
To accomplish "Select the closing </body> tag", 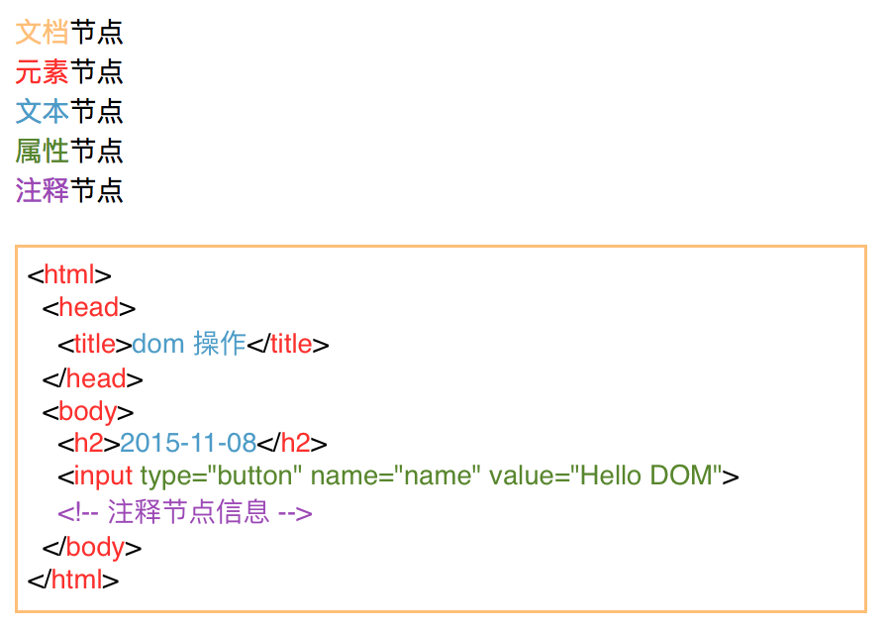I will coord(92,548).
